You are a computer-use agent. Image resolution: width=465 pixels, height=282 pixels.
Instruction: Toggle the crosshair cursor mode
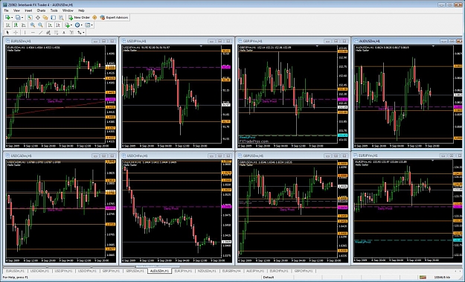point(16,33)
